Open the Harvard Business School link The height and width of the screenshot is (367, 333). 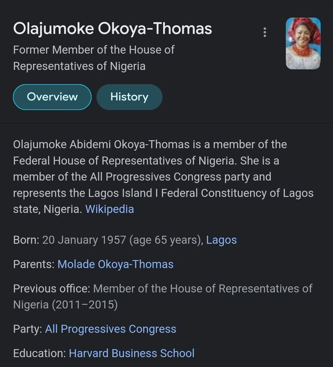(132, 354)
